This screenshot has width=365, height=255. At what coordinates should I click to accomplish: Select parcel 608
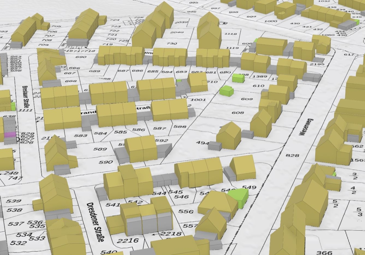click(x=238, y=113)
